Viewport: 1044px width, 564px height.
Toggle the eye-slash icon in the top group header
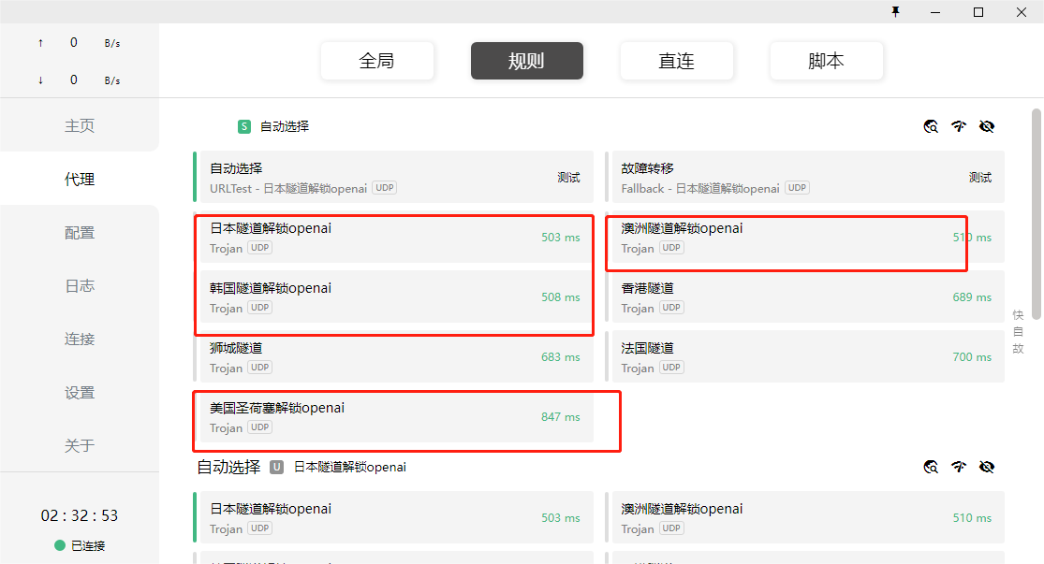coord(986,126)
